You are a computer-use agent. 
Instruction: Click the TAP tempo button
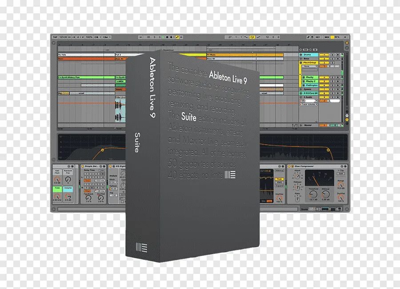click(56, 37)
